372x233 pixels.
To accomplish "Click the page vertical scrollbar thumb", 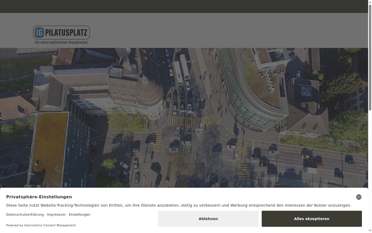I will [x=370, y=57].
